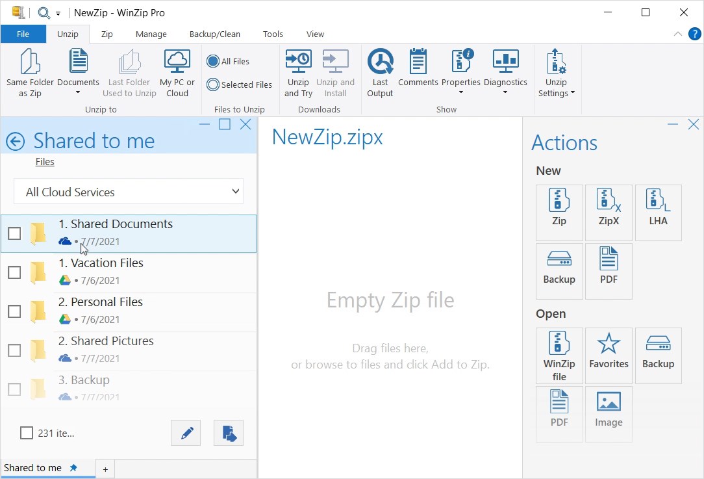Open Favorites from the Actions panel
This screenshot has height=479, width=704.
[x=609, y=355]
